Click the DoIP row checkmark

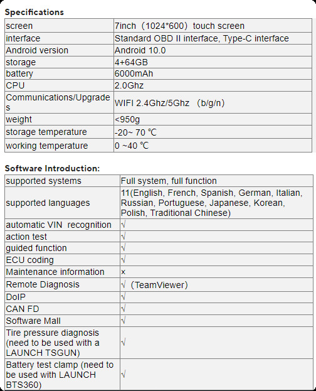click(x=123, y=297)
